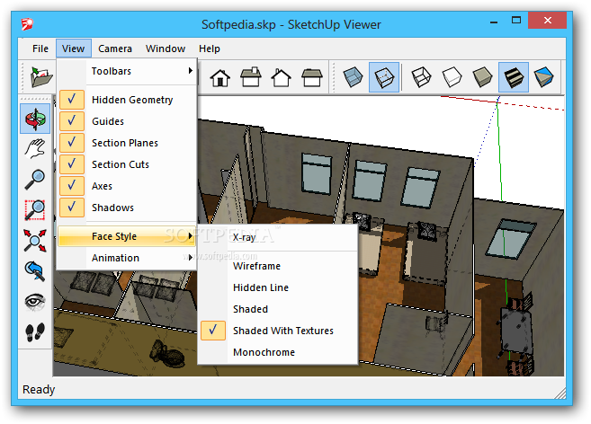591x424 pixels.
Task: Open the Window menu
Action: pos(166,49)
